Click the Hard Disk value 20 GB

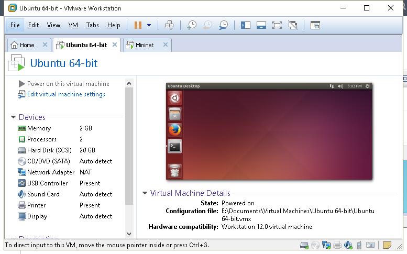87,150
